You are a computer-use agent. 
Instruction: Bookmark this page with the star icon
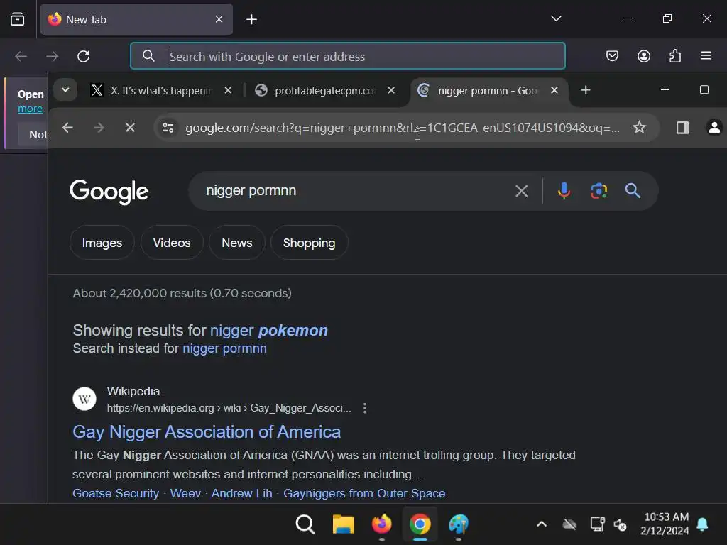(x=640, y=128)
